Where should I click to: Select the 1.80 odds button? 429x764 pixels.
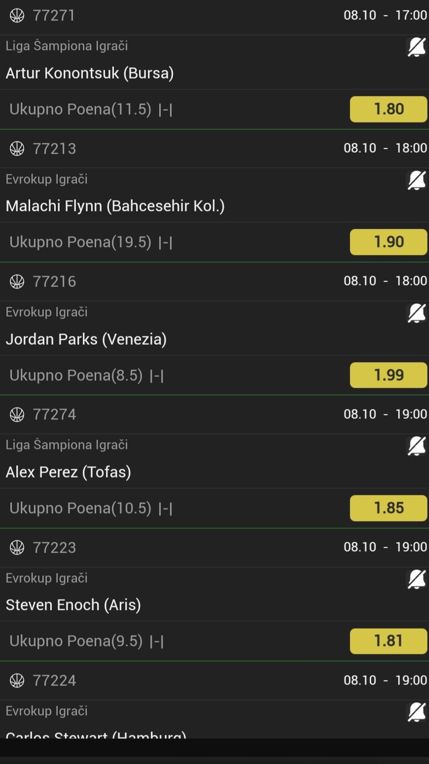(388, 109)
